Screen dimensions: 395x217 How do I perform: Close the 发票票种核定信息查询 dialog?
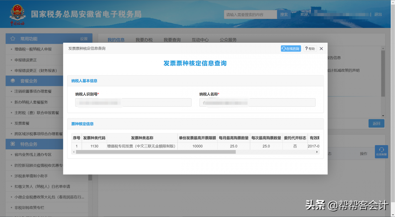321,49
